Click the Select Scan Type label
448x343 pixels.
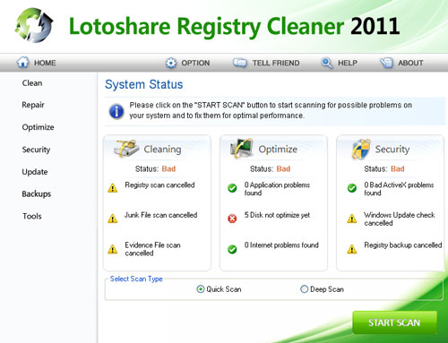point(136,279)
